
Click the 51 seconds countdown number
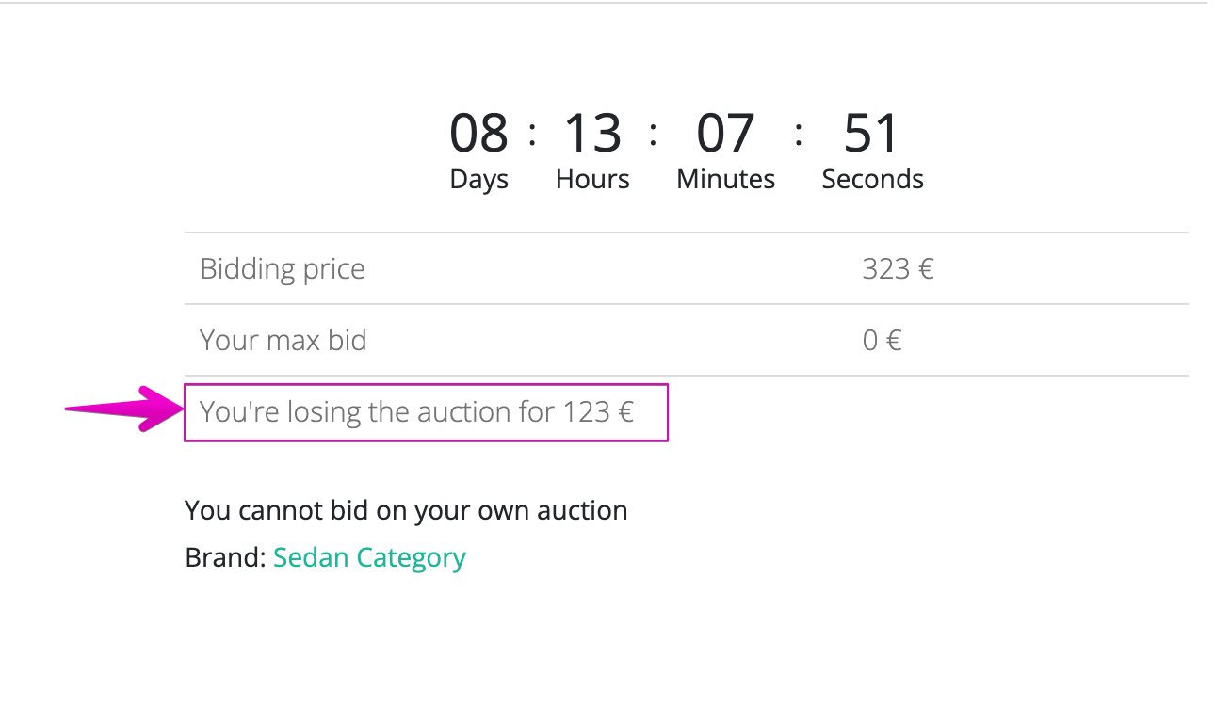871,133
